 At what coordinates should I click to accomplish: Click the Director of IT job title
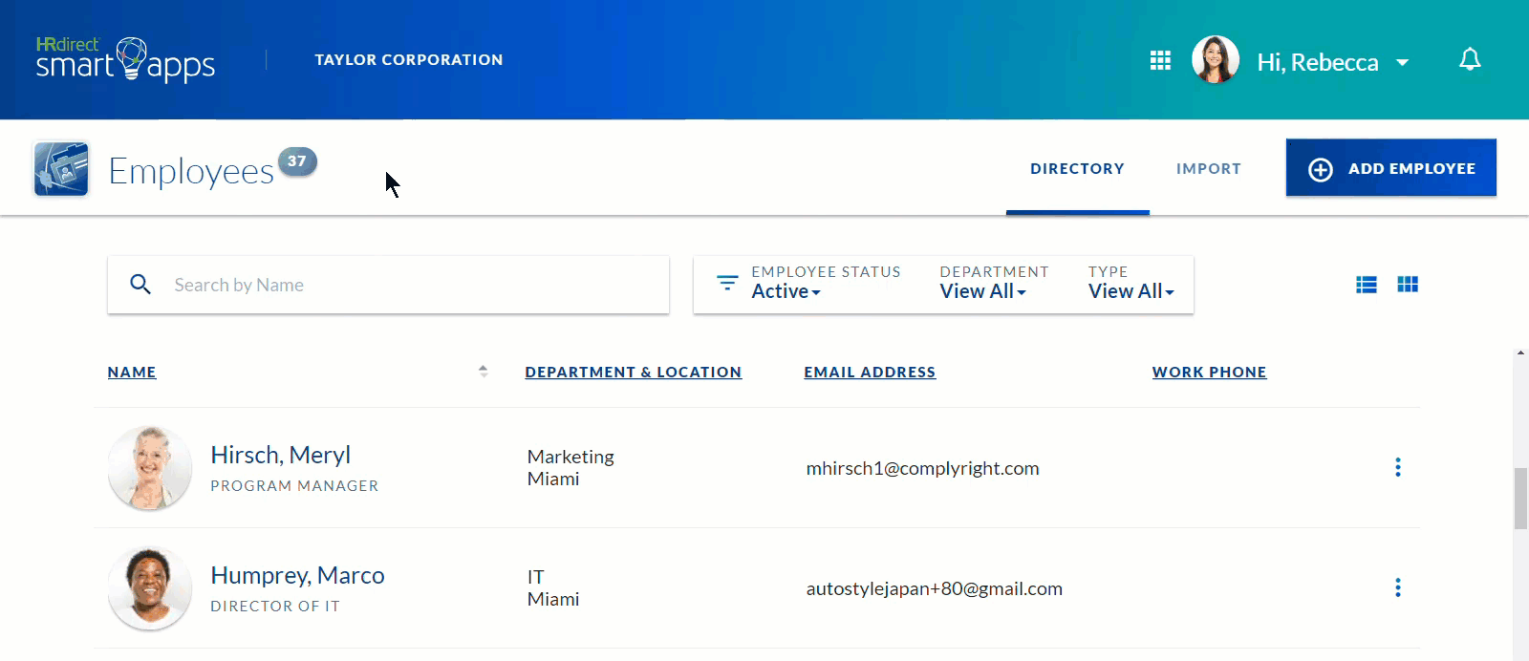[275, 607]
